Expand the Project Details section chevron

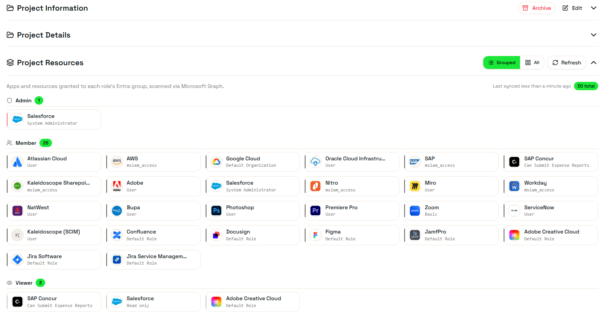tap(594, 35)
